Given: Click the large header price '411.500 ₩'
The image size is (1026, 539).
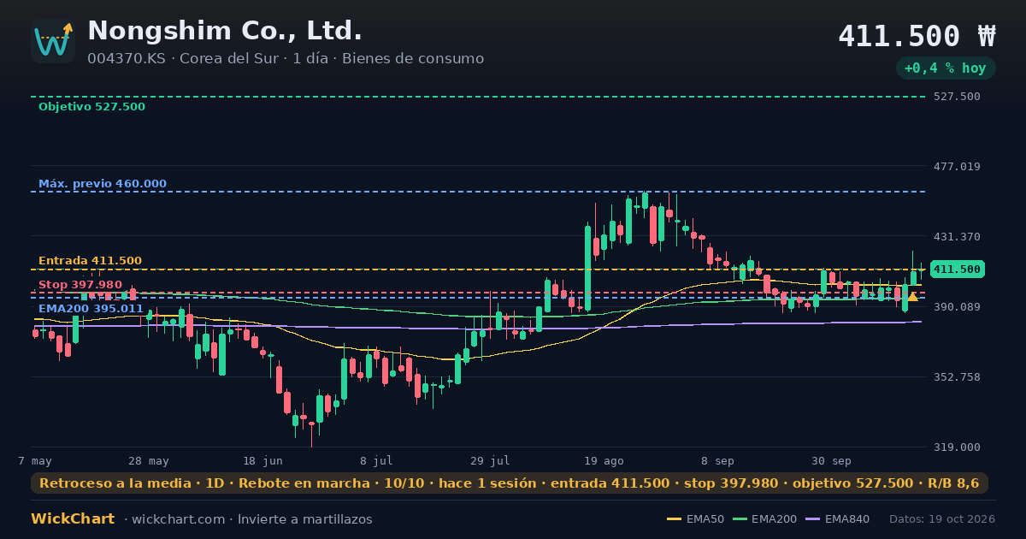Looking at the screenshot, I should pyautogui.click(x=917, y=36).
